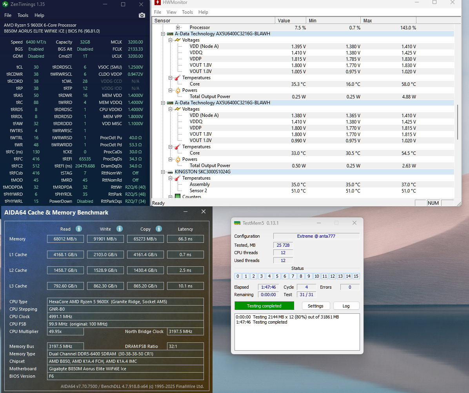
Task: Click the CPU Clock 4991.1 MHz field
Action: point(125,317)
